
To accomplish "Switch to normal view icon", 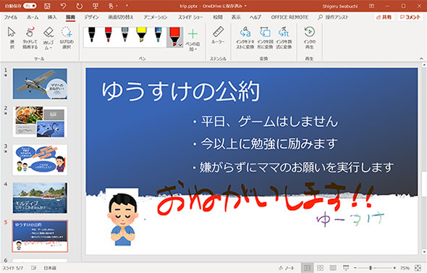I will 307,268.
